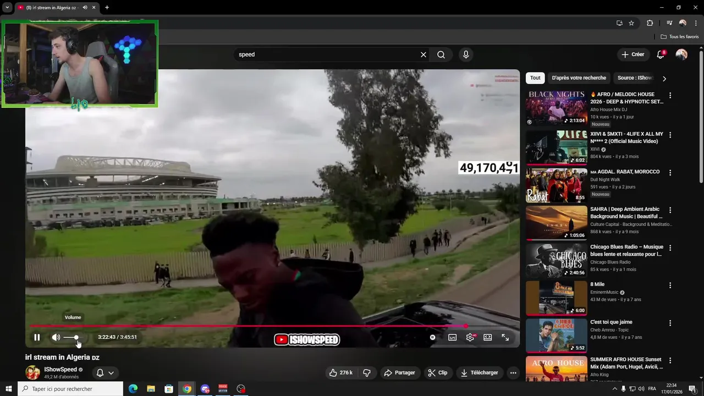Open the Créer menu
Image resolution: width=704 pixels, height=396 pixels.
tap(632, 54)
